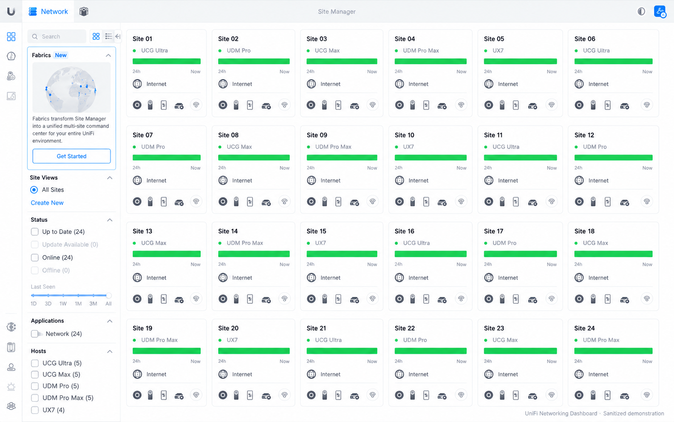Click the Last Seen slider handle at All
674x422 pixels.
tap(109, 295)
